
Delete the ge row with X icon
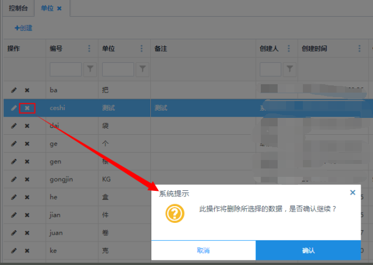(x=27, y=144)
